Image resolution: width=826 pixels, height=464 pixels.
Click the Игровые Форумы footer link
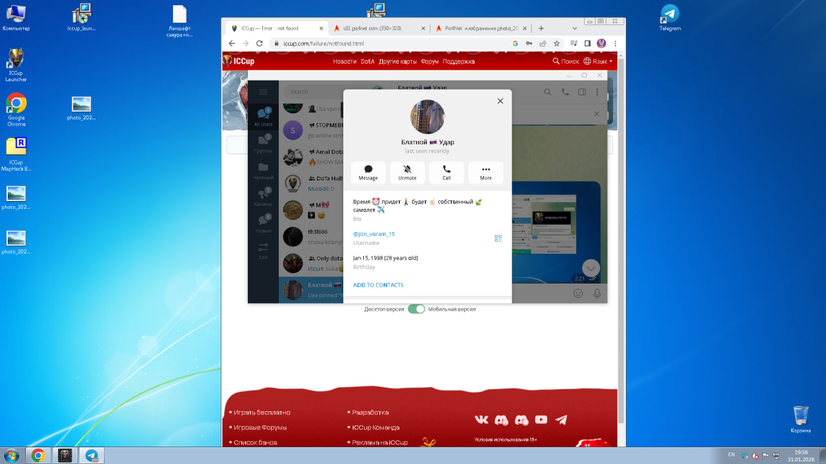click(x=260, y=427)
